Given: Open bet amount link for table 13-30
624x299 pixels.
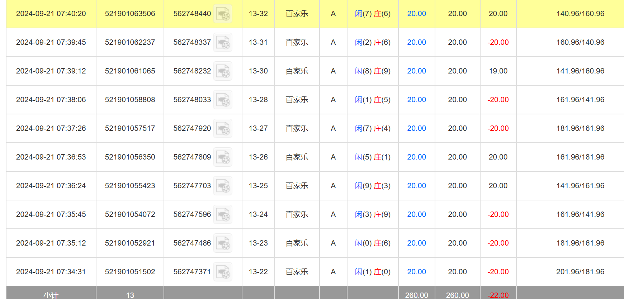Looking at the screenshot, I should point(416,71).
